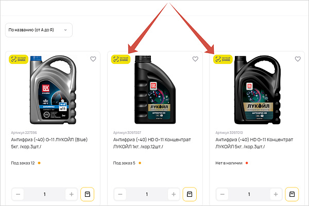Click heart icon on 5кг concentrate card
Viewport: 309px width, 206px height.
(x=297, y=59)
